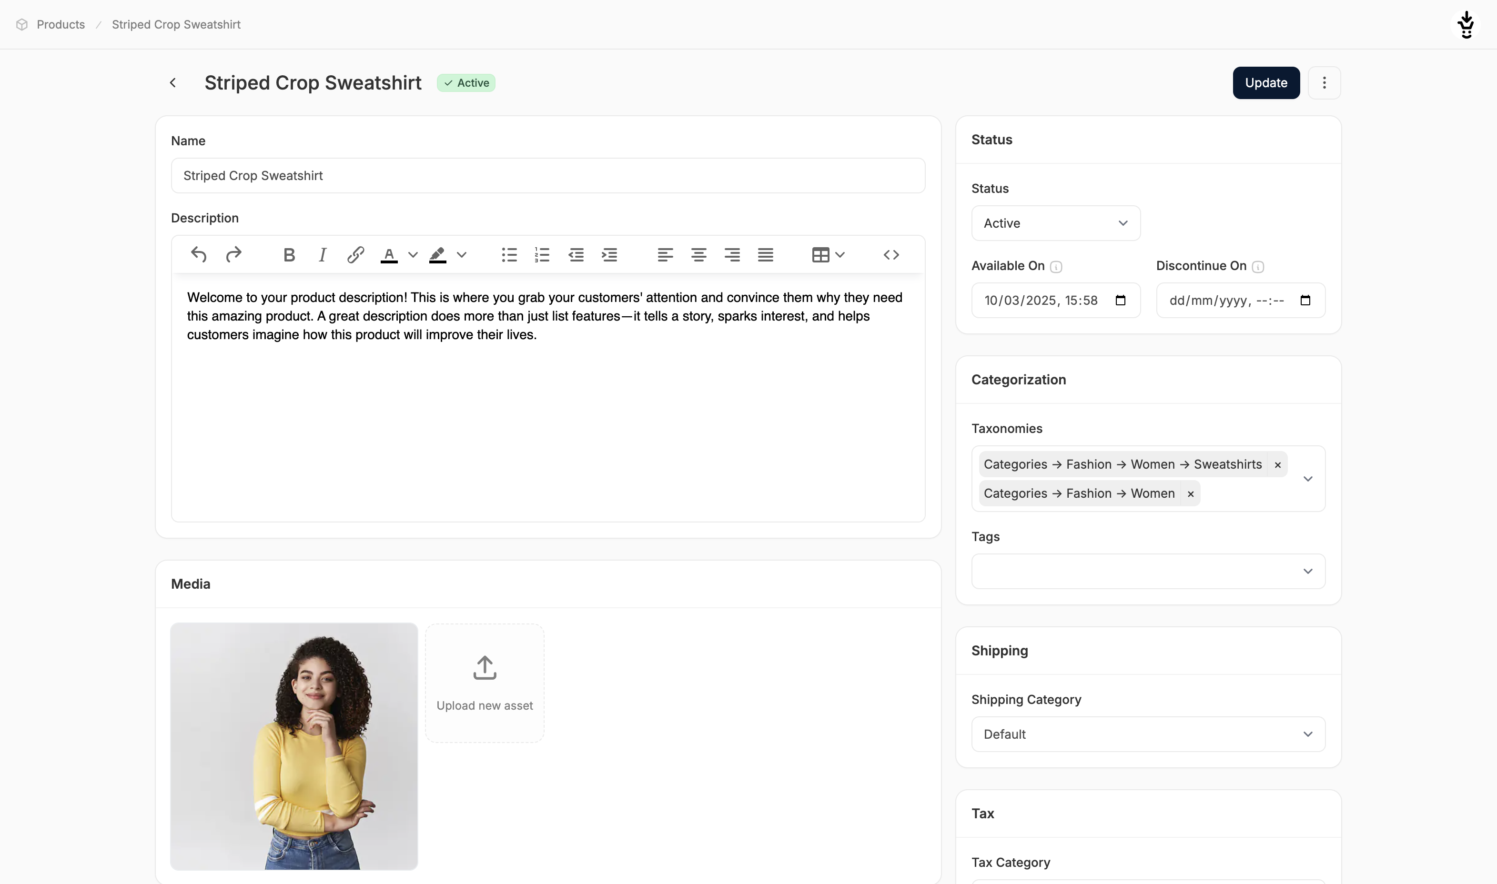Image resolution: width=1497 pixels, height=884 pixels.
Task: Open the Active status dropdown
Action: (x=1056, y=223)
